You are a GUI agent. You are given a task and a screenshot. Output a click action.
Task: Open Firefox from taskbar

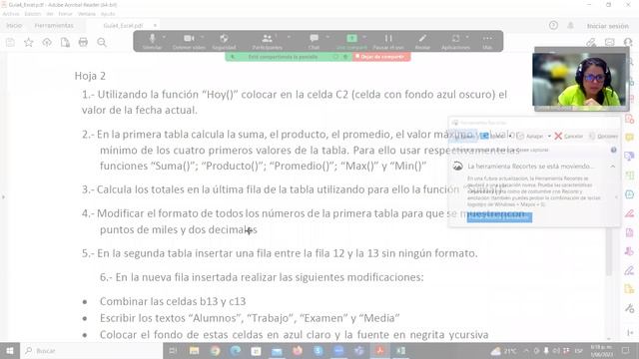[x=298, y=350]
